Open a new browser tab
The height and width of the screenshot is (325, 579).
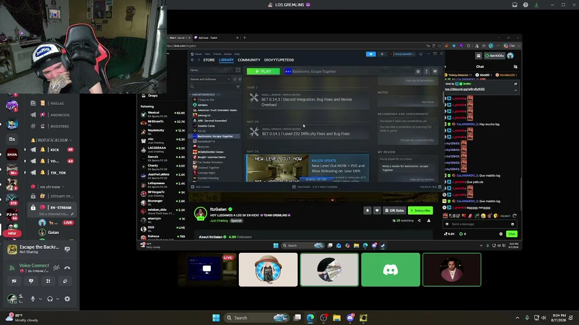pyautogui.click(x=244, y=38)
